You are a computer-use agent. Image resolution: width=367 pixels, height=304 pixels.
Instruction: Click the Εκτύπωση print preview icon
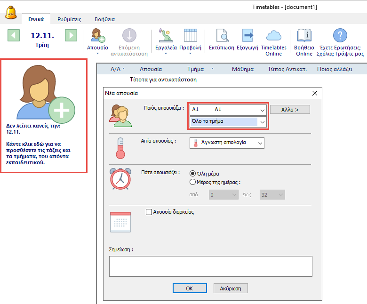[x=222, y=36]
